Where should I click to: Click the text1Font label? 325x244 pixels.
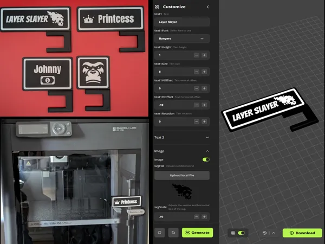point(161,30)
